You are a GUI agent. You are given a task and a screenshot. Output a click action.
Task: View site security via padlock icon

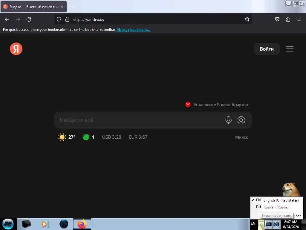coord(67,19)
